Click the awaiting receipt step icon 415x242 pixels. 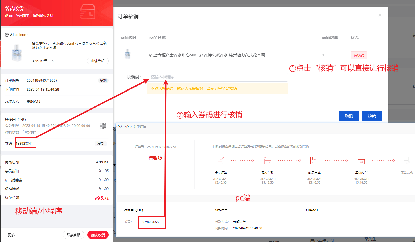coord(361,160)
